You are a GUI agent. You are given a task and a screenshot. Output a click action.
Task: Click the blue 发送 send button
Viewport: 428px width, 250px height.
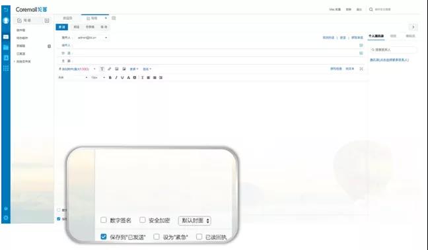point(62,27)
